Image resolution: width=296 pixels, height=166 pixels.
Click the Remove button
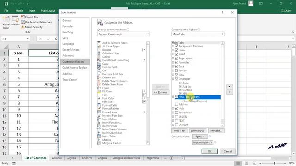[160, 92]
